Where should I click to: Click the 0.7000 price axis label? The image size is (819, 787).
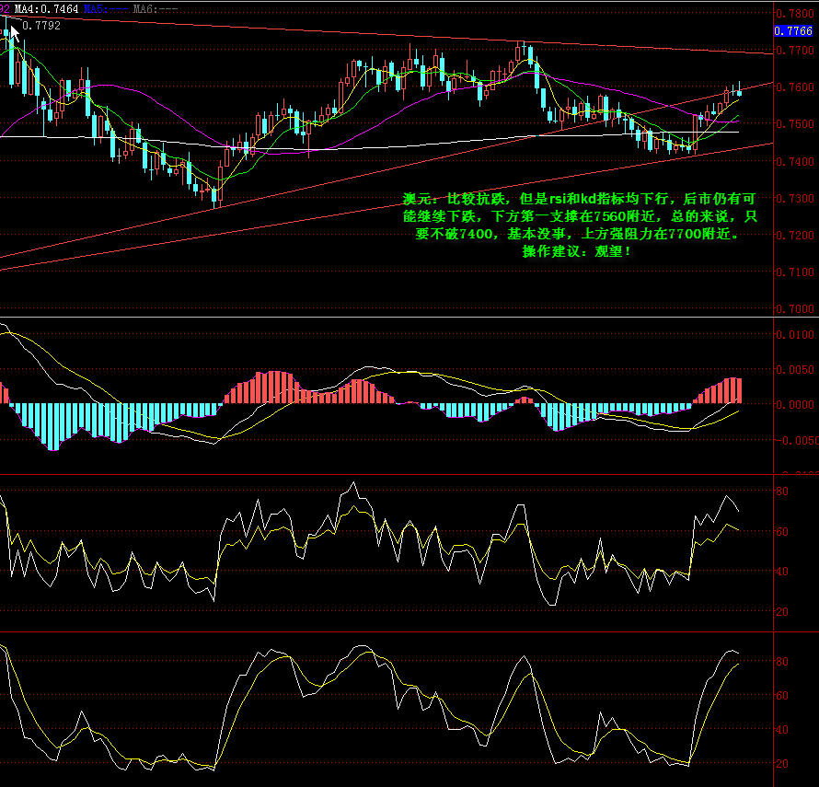pos(795,309)
